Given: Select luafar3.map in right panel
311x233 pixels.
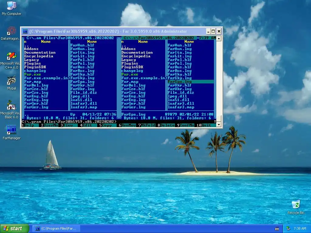Looking at the screenshot, I should click(x=181, y=107).
